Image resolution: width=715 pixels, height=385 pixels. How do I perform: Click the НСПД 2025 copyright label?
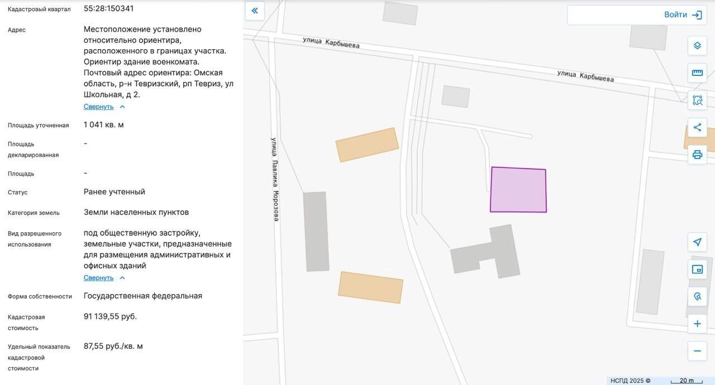click(x=630, y=381)
